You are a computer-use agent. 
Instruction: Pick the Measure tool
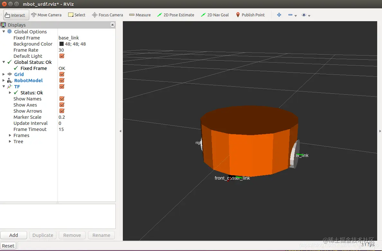pos(140,15)
